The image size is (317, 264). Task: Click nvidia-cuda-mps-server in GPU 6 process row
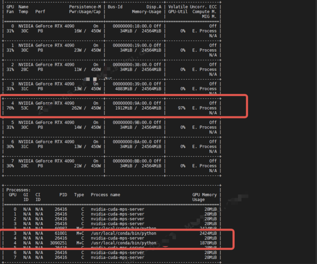117,253
